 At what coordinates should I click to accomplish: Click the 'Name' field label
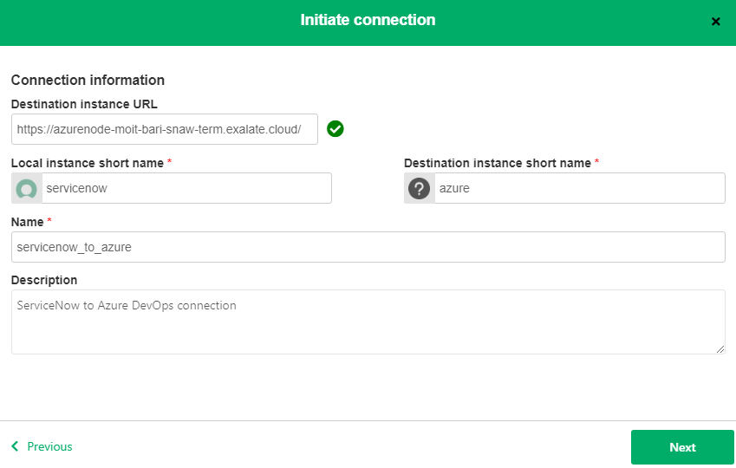point(28,222)
